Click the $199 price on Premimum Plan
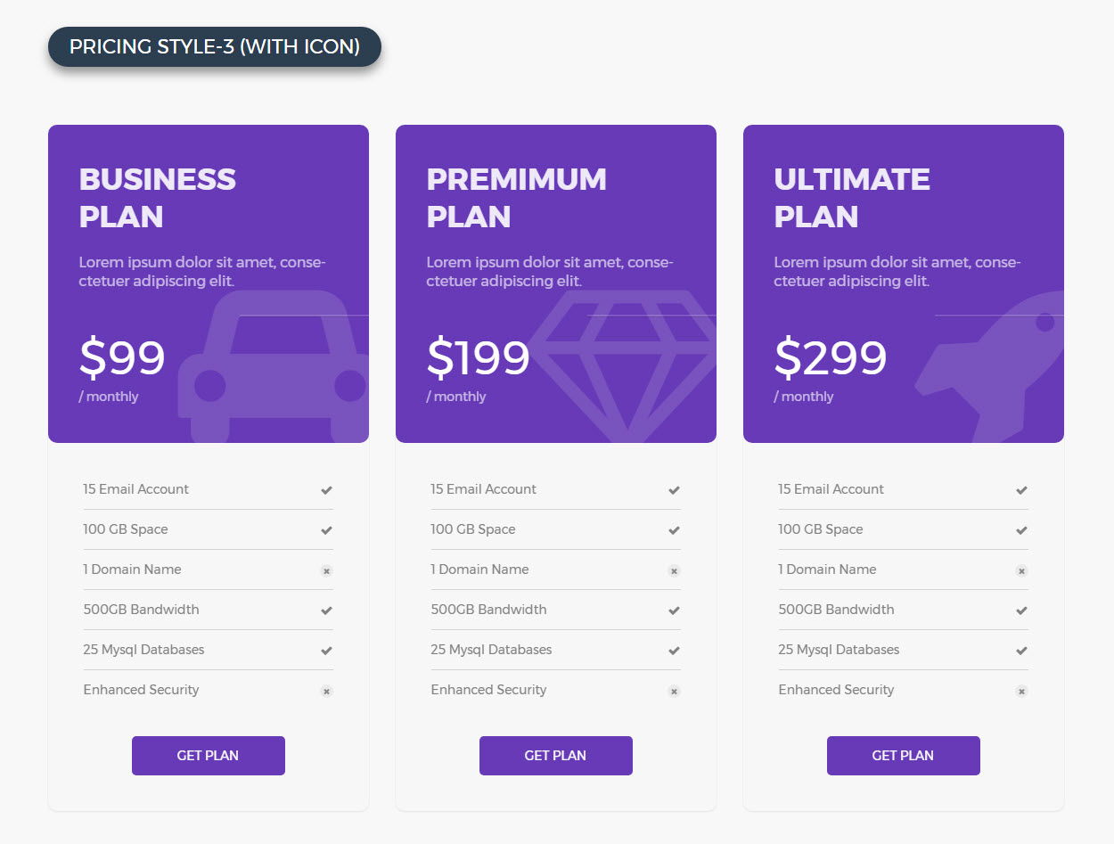The width and height of the screenshot is (1114, 844). click(478, 357)
